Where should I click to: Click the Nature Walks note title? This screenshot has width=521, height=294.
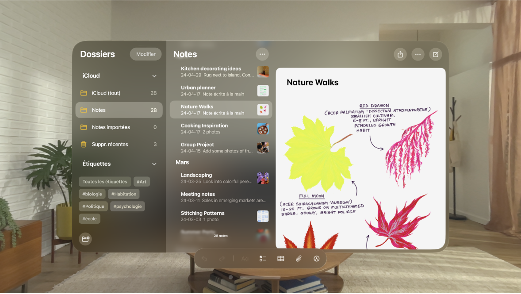coord(312,82)
